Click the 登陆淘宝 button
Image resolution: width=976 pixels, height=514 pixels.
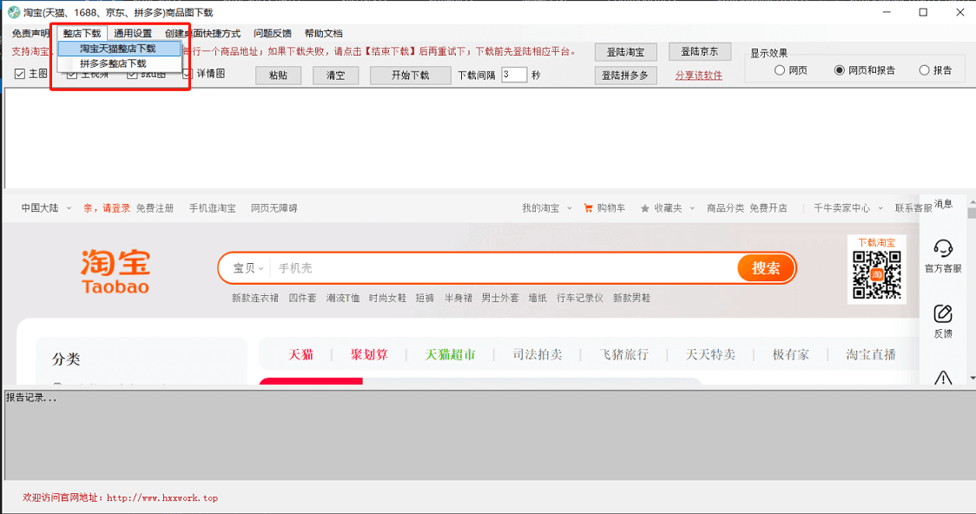(625, 52)
